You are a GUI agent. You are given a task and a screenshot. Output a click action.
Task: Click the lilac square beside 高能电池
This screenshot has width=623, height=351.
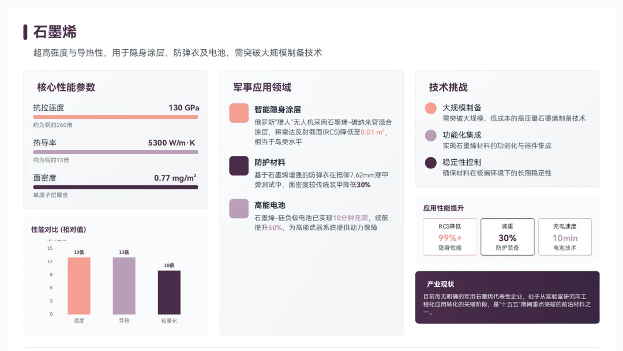click(239, 208)
